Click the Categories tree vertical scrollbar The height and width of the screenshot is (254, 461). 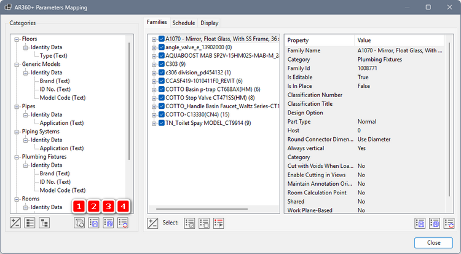pyautogui.click(x=129, y=101)
